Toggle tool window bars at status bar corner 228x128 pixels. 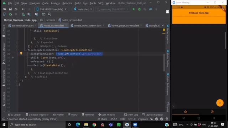[x=4, y=119]
